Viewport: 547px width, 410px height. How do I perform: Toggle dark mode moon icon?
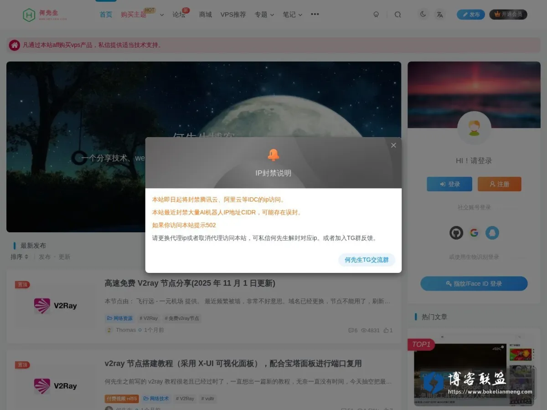tap(423, 14)
